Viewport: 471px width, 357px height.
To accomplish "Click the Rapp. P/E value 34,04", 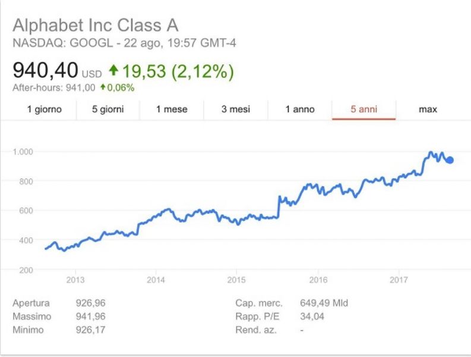I will click(312, 317).
